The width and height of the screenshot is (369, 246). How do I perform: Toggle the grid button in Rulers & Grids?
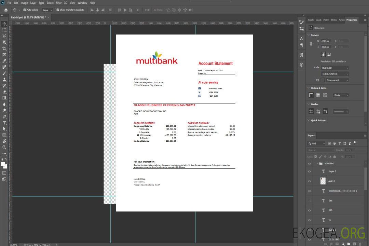[318, 95]
